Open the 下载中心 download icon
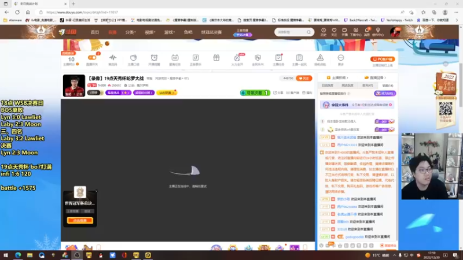This screenshot has height=260, width=463. coord(355,32)
